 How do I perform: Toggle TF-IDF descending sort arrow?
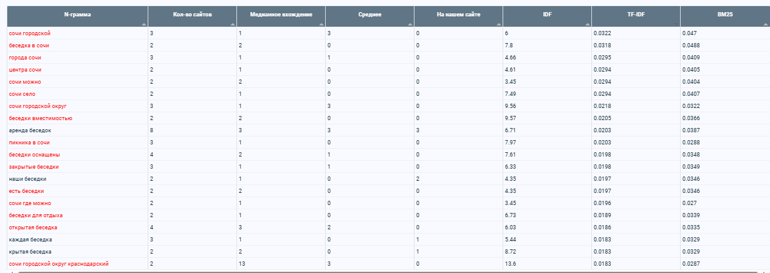pyautogui.click(x=676, y=24)
